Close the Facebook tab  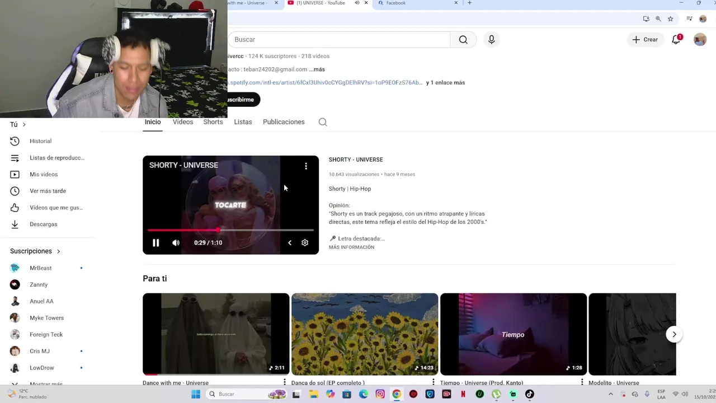click(456, 3)
